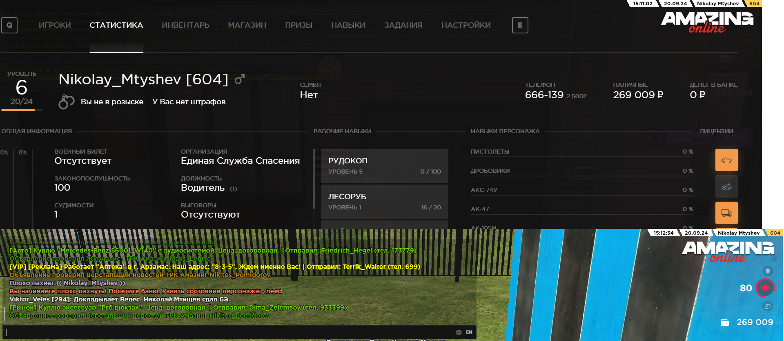
Task: Click the health value 80 in the HUD
Action: [746, 288]
